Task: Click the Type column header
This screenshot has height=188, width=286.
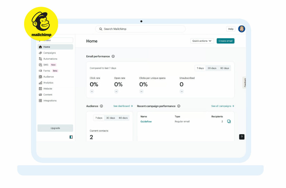Action: click(x=177, y=116)
